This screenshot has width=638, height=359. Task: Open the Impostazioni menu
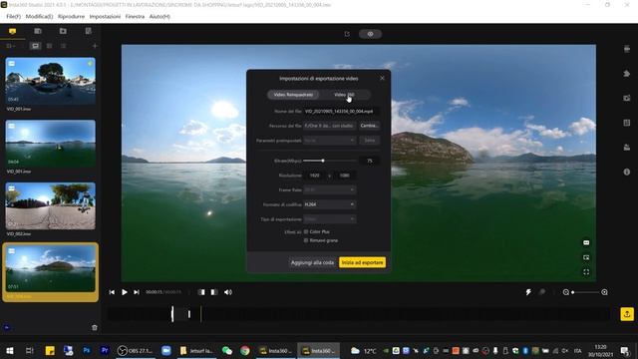click(105, 17)
